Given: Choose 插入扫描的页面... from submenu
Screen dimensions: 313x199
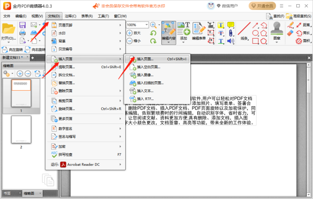Looking at the screenshot, I should click(157, 83).
